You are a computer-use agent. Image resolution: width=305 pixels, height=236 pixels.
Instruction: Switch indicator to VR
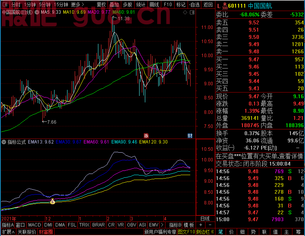click(120, 225)
